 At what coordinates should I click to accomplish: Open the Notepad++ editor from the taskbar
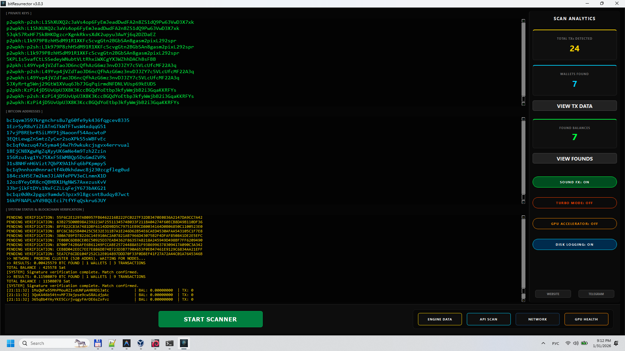tap(112, 343)
